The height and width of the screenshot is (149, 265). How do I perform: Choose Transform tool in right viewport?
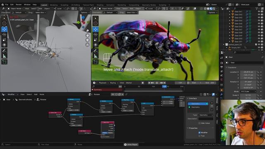(96, 45)
